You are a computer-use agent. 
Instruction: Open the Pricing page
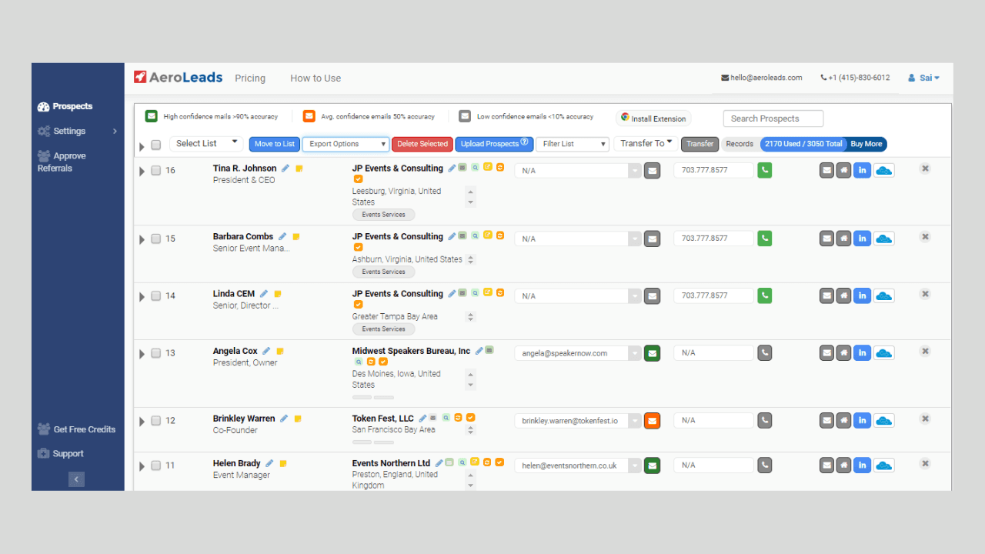[x=250, y=78]
